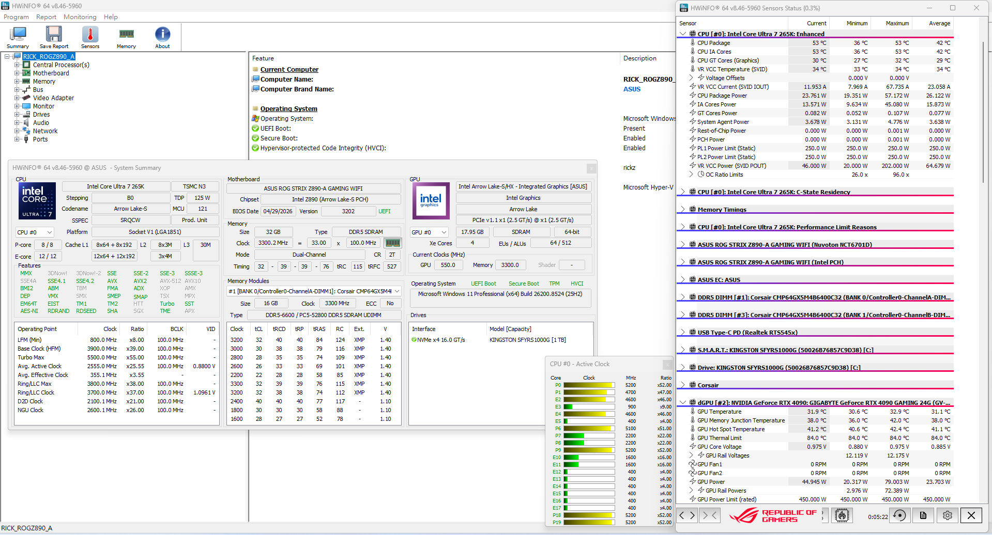Collapse the dGPU RTX 4090 sensor group
The image size is (992, 535).
(682, 402)
